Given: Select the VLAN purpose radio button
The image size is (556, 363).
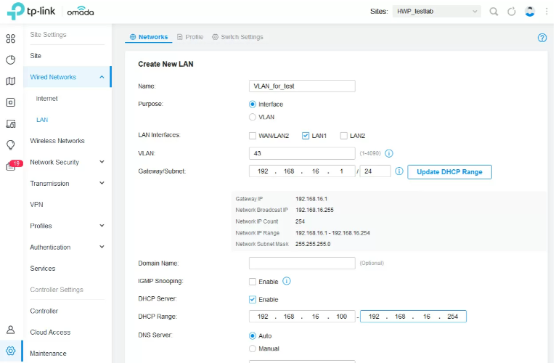Looking at the screenshot, I should 253,116.
